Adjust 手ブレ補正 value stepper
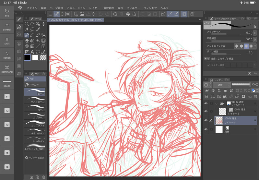 point(252,53)
